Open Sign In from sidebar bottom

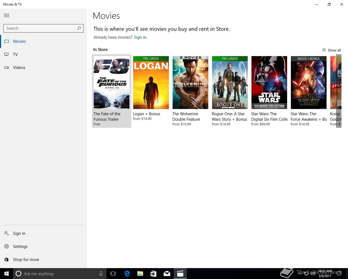pyautogui.click(x=43, y=233)
